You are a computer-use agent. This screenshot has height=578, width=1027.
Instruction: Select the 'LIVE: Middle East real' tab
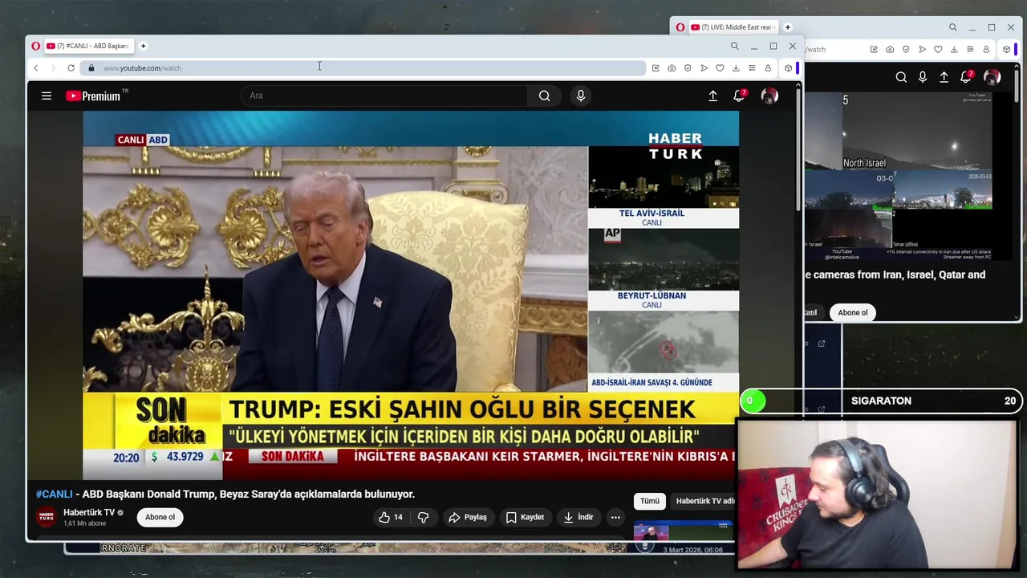click(733, 27)
